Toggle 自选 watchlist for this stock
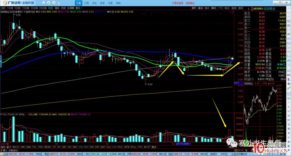The height and width of the screenshot is (156, 291). 234,8
